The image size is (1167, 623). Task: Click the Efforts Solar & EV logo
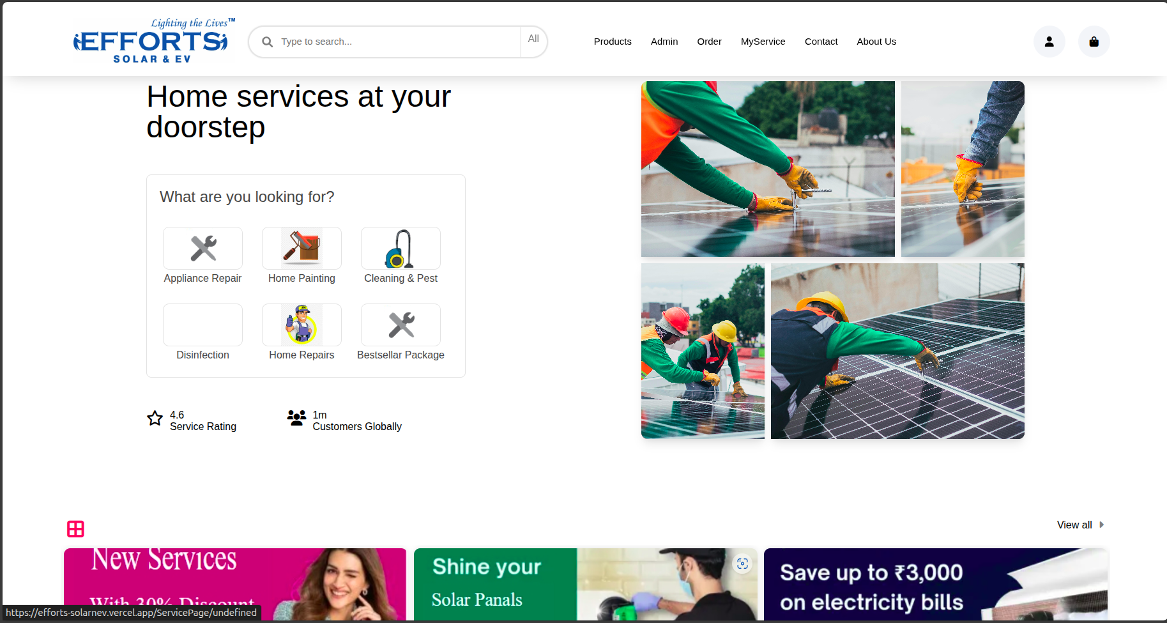151,42
